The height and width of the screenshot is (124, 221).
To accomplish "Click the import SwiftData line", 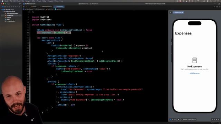I will pos(41,20).
